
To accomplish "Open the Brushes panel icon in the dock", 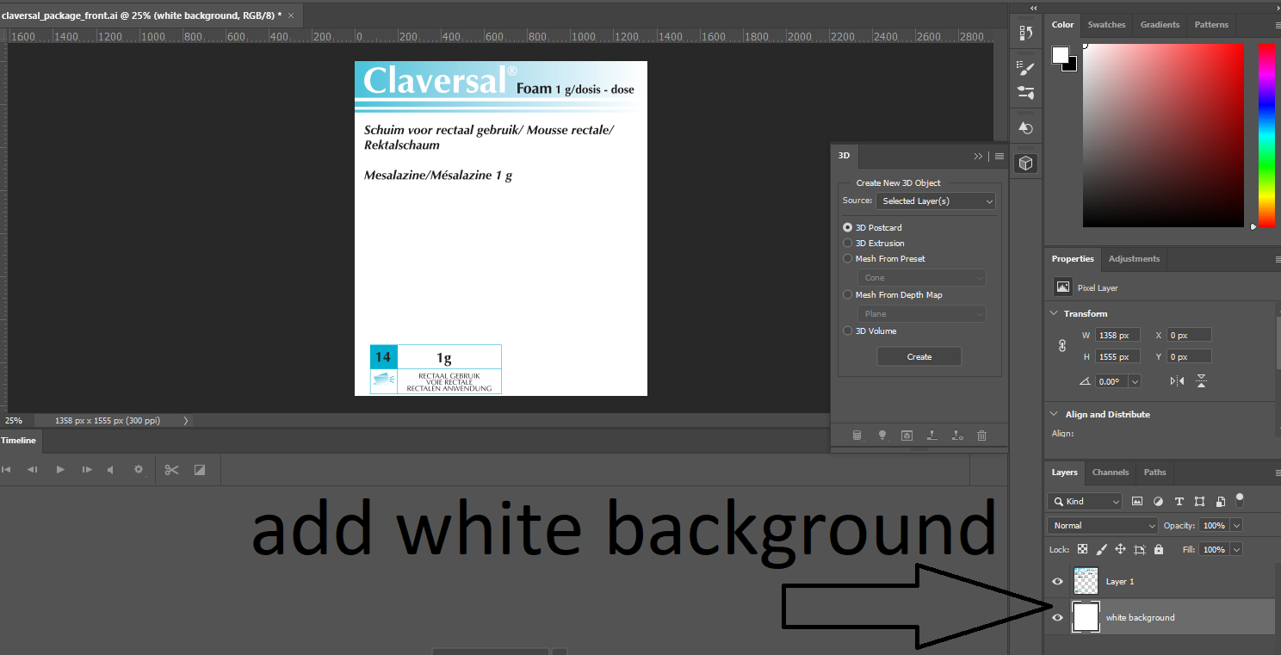I will (x=1025, y=92).
